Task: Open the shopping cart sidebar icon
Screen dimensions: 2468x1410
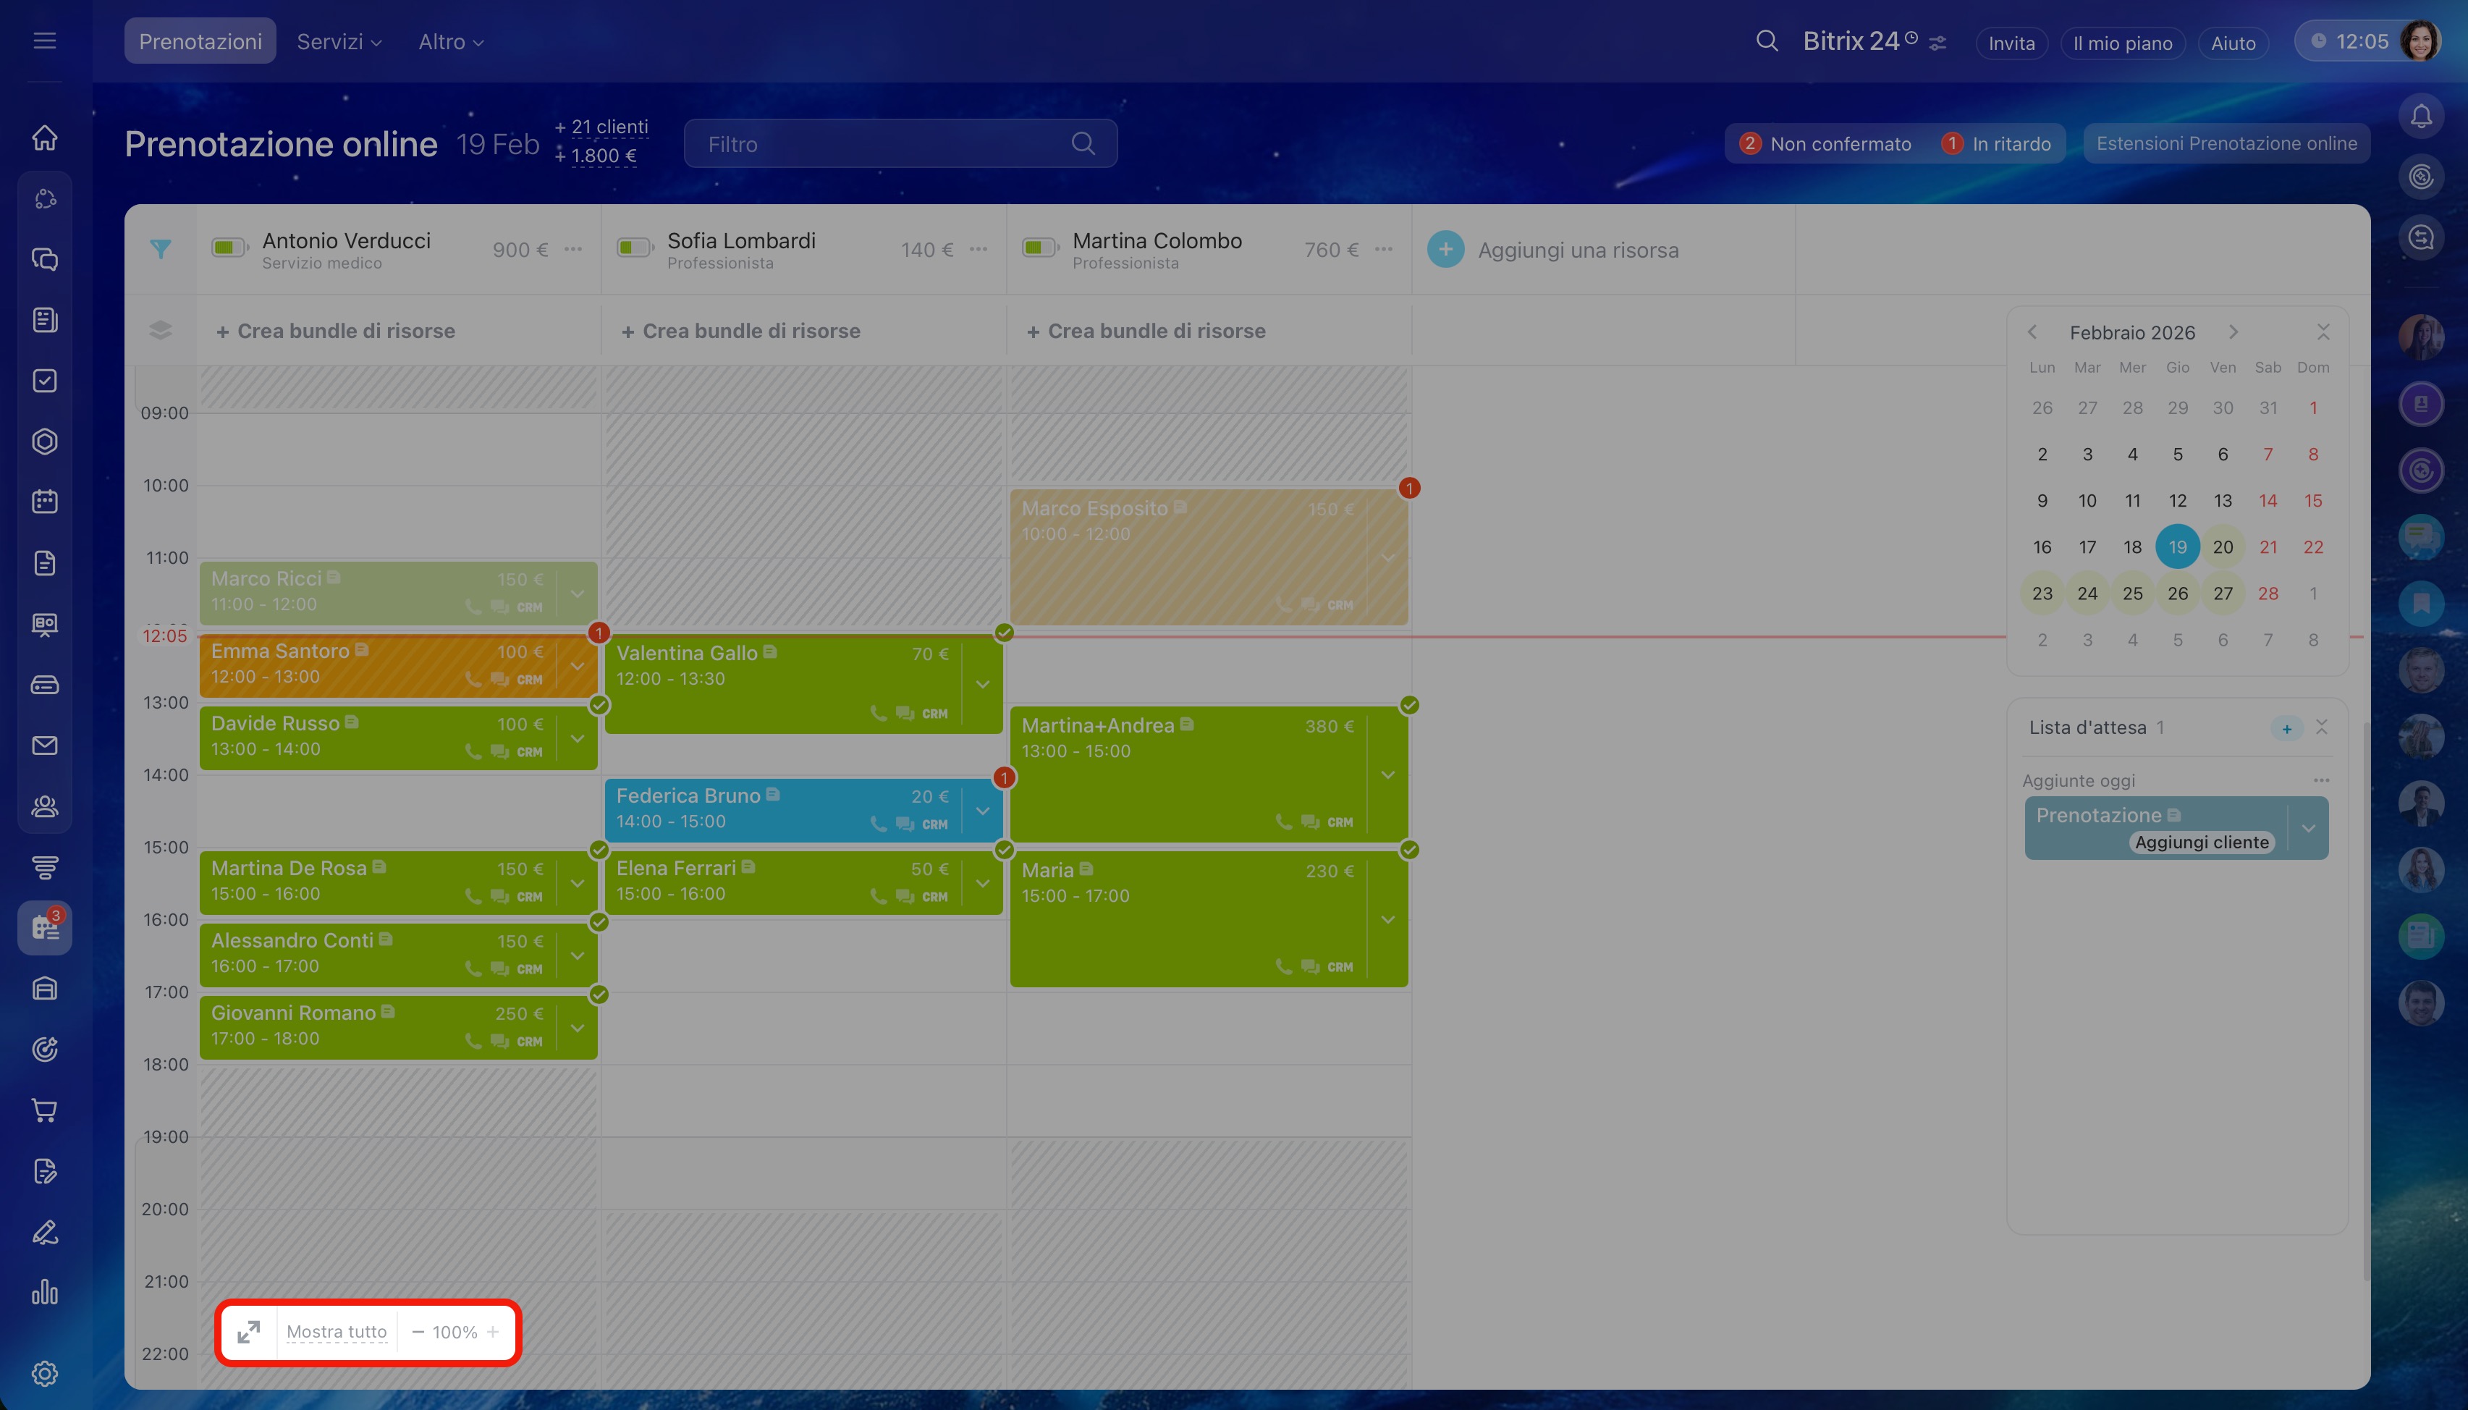Action: coord(45,1110)
